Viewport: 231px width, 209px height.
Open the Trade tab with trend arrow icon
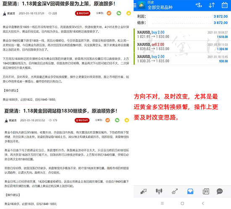pyautogui.click(x=175, y=191)
